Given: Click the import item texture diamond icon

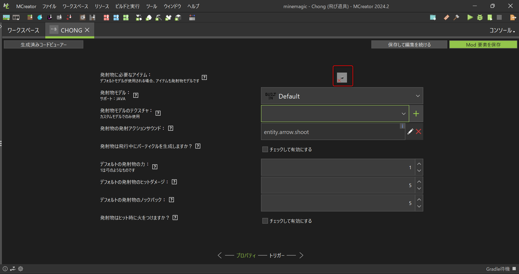Looking at the screenshot, I should pyautogui.click(x=40, y=18).
